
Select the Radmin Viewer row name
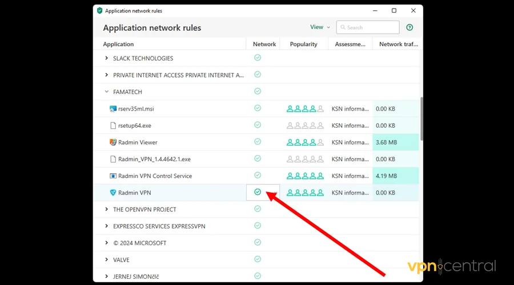click(138, 142)
